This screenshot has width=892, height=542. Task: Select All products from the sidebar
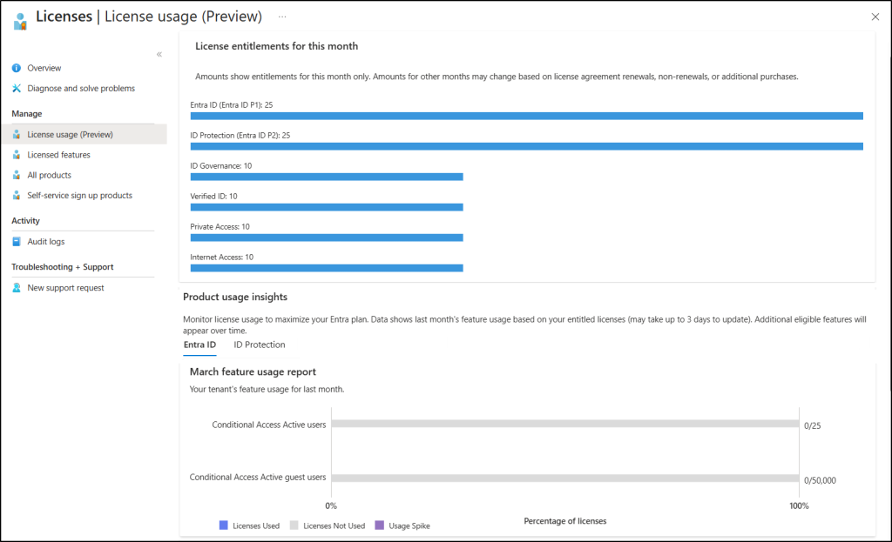click(50, 174)
